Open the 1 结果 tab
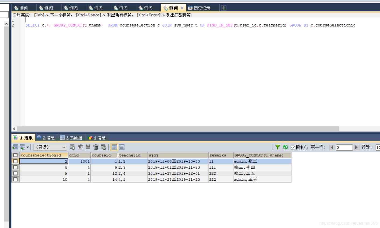The image size is (380, 228). pos(23,138)
